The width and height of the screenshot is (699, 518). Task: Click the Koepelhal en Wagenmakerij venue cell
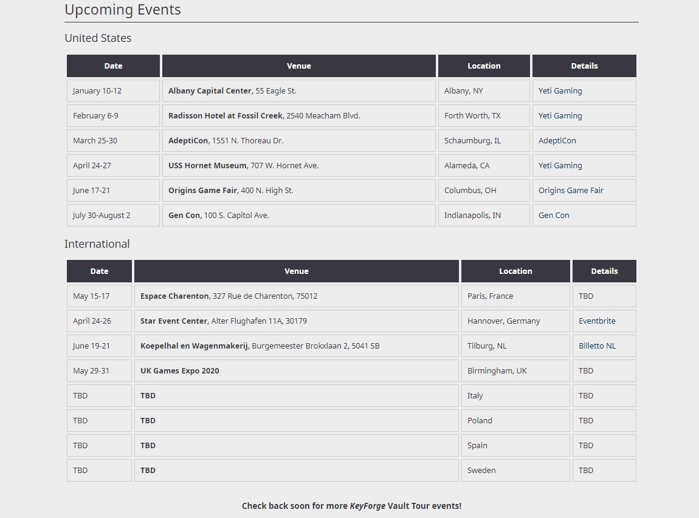[x=297, y=346]
